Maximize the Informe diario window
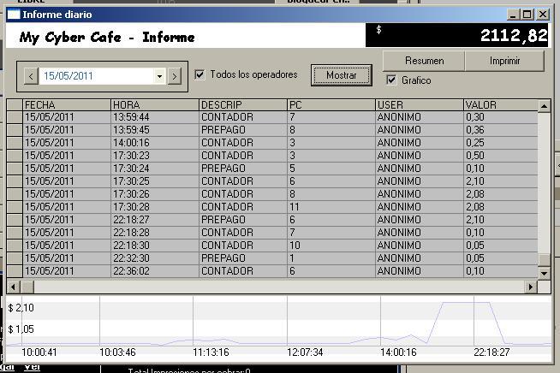The width and height of the screenshot is (560, 373). (x=527, y=15)
